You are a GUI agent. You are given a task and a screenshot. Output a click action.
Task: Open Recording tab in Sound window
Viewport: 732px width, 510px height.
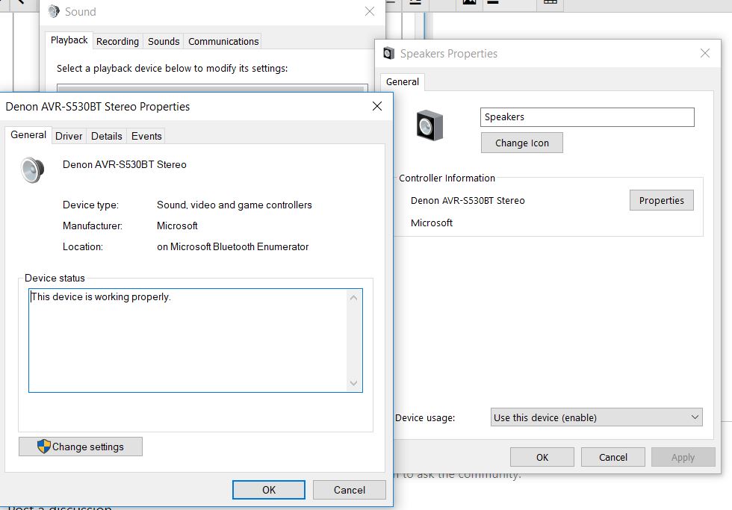click(117, 42)
